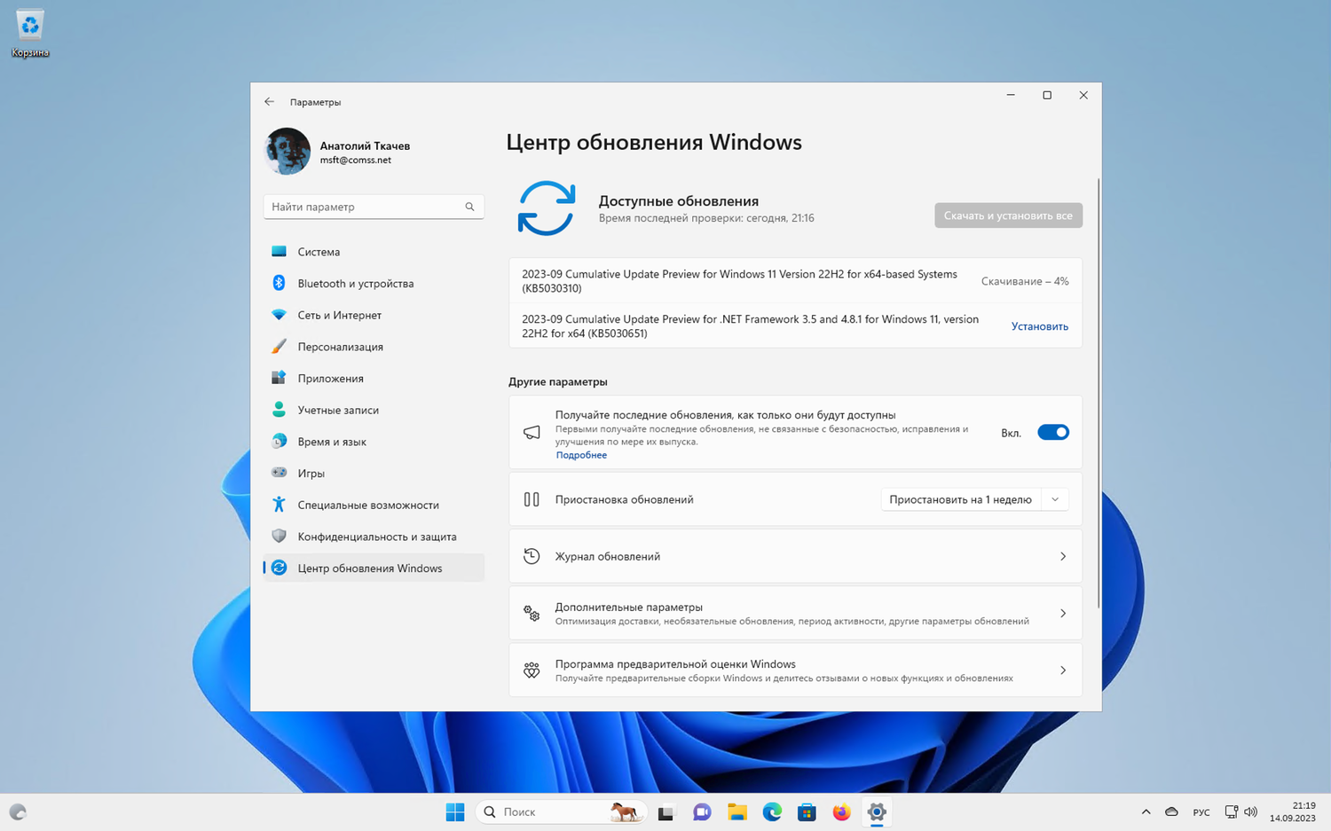The width and height of the screenshot is (1331, 831).
Task: Open Bluetooth и устройства section
Action: [x=374, y=283]
